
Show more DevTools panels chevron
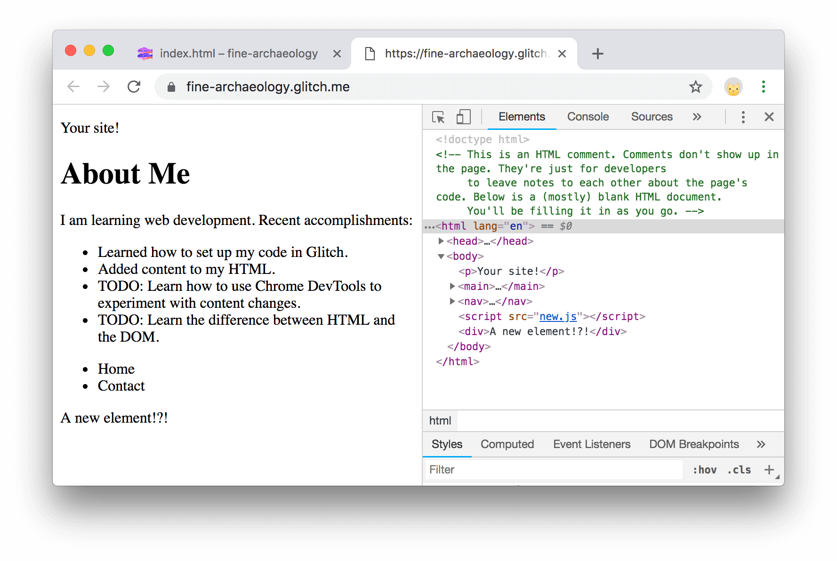click(697, 117)
